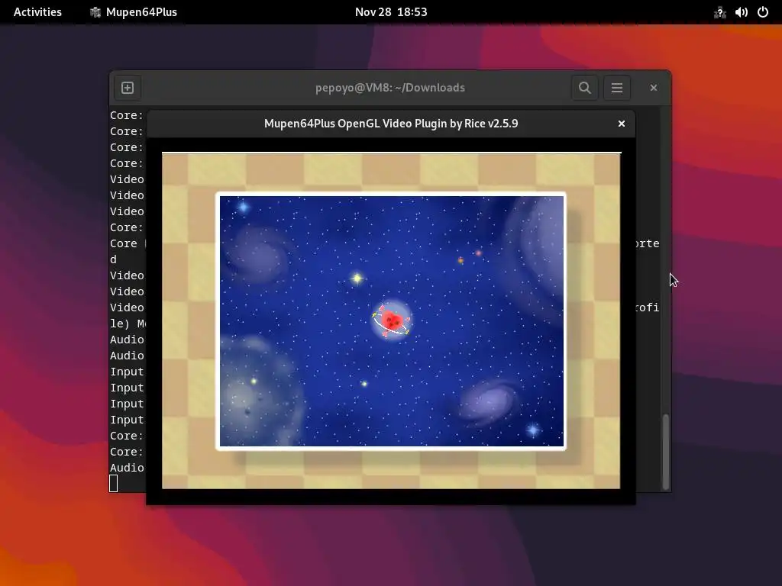Click the volume icon in top bar
Viewport: 782px width, 586px height.
pos(741,12)
